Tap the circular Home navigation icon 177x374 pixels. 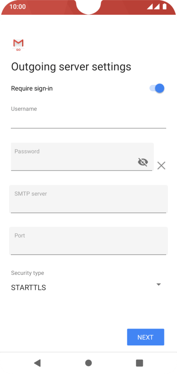[88, 363]
